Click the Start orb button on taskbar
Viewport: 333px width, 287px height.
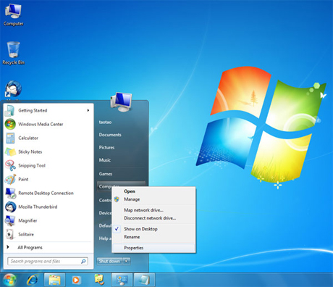[10, 280]
